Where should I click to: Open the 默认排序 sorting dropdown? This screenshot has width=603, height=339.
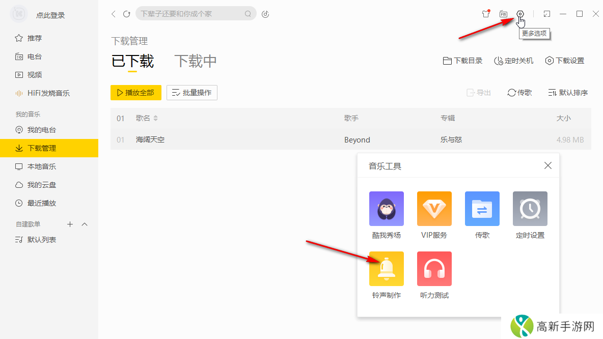click(568, 93)
